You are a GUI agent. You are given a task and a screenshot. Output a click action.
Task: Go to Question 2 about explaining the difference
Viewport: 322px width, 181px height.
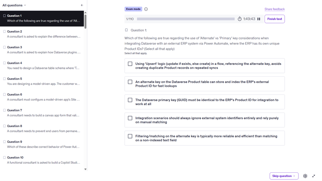click(42, 34)
